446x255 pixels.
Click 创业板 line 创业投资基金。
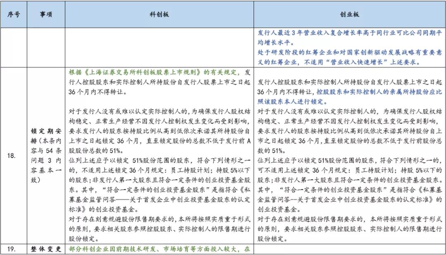click(279, 210)
